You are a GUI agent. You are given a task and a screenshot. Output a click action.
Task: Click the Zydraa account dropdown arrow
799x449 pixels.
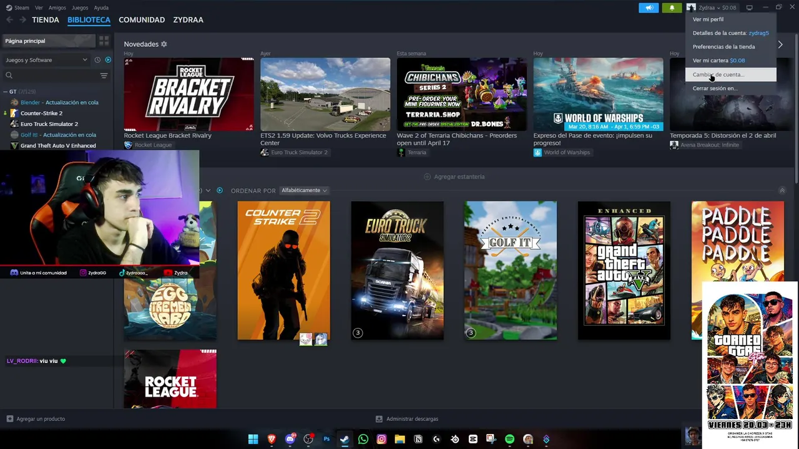coord(719,7)
